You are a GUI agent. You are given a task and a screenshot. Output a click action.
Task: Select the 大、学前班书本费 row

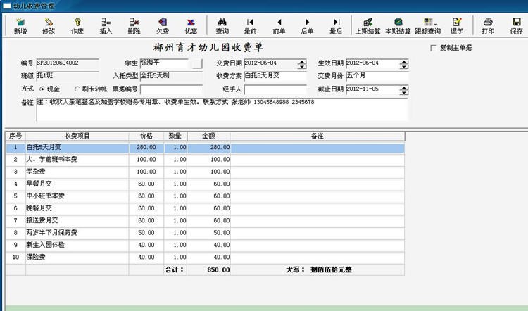[205, 160]
